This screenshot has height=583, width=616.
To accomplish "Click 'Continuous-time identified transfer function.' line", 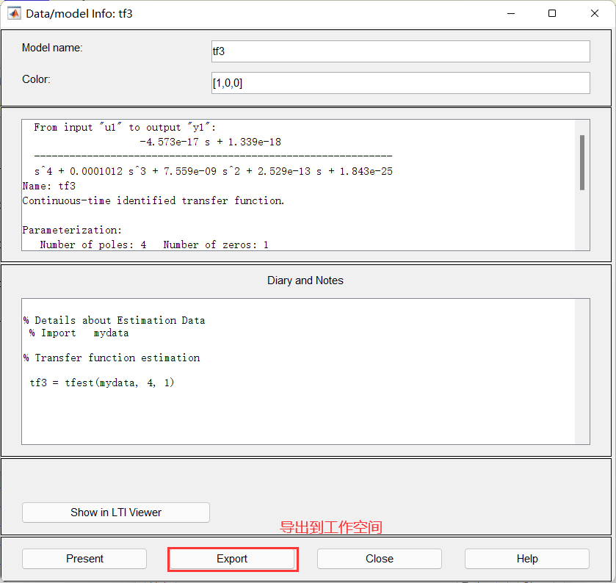I will point(153,200).
